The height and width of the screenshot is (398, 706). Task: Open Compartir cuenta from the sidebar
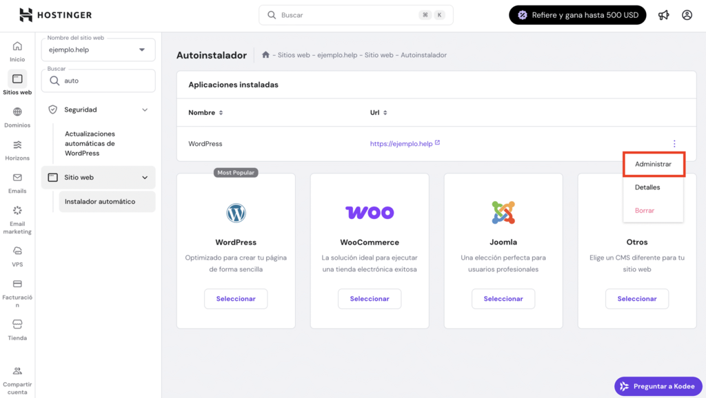click(x=17, y=379)
